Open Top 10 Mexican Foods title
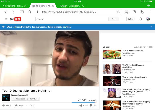This screenshot has height=110, width=155. pyautogui.click(x=133, y=51)
